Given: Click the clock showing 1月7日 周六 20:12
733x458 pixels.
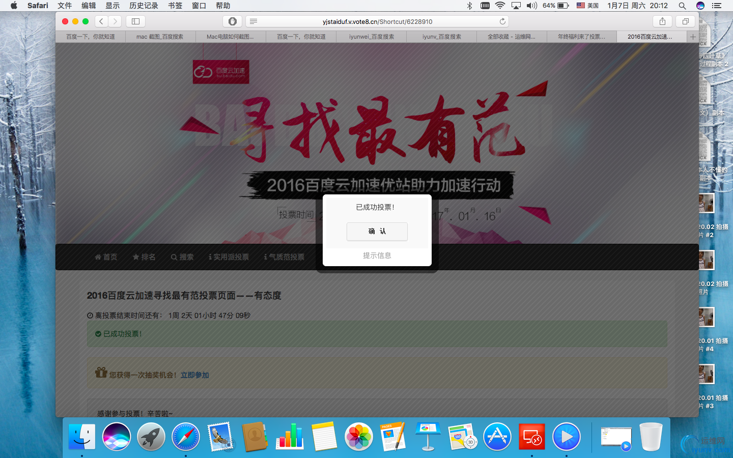Looking at the screenshot, I should 637,6.
